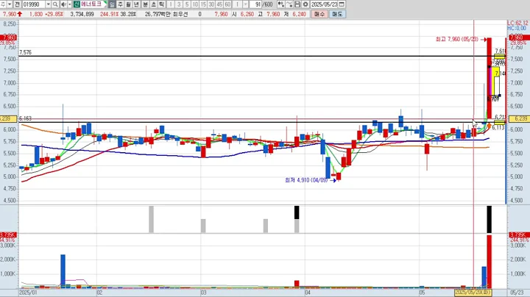Switch to 초 second chart period
Viewport: 530px width, 297px height.
click(x=153, y=4)
